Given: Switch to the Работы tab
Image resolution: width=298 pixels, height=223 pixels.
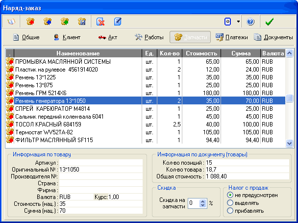Looking at the screenshot, I should click(x=149, y=37).
